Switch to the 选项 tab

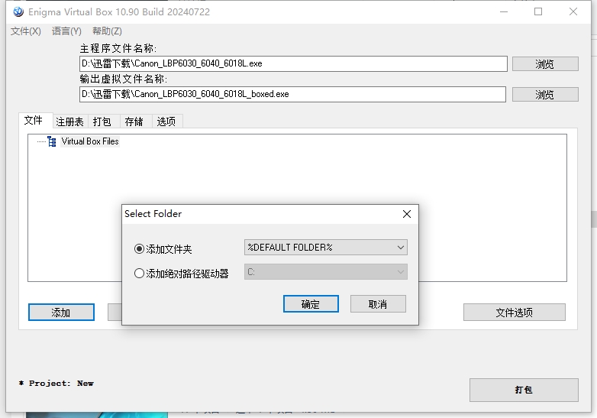click(x=166, y=122)
